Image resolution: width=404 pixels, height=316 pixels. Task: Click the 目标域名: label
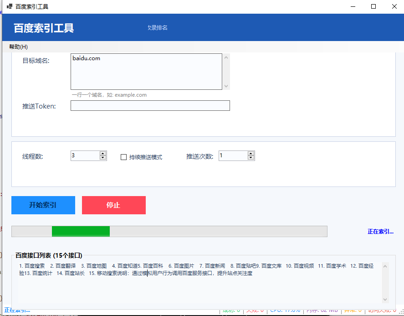(36, 61)
